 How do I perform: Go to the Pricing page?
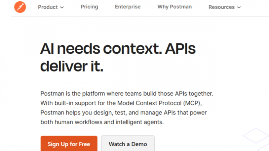click(x=89, y=7)
